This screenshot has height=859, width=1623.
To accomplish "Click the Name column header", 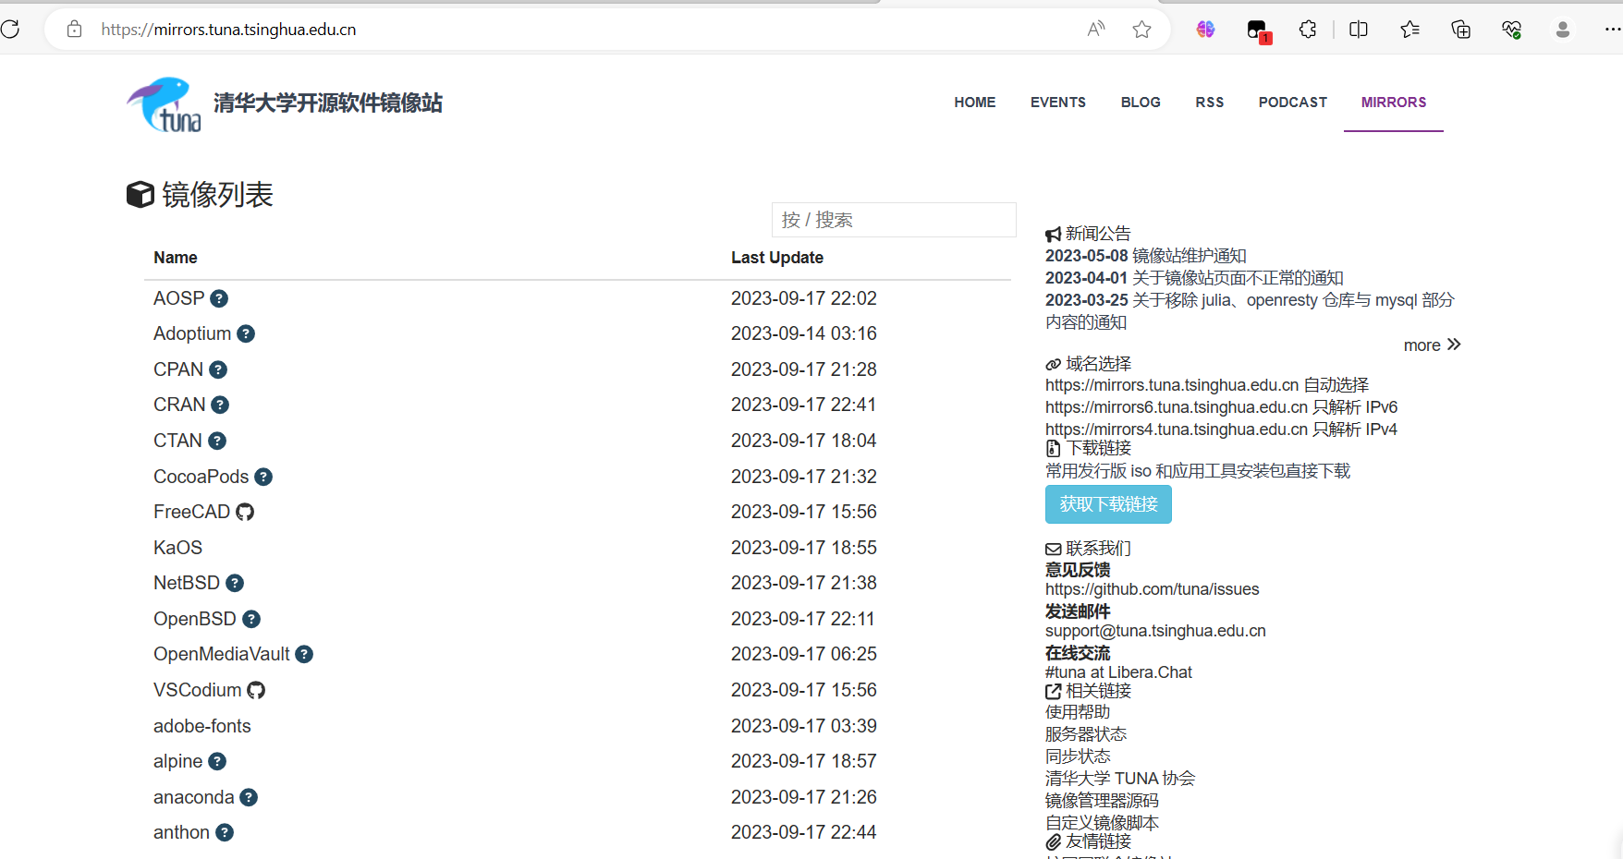I will click(x=176, y=258).
